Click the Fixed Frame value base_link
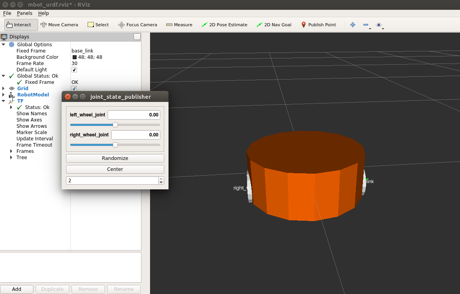The width and height of the screenshot is (460, 294). point(82,51)
